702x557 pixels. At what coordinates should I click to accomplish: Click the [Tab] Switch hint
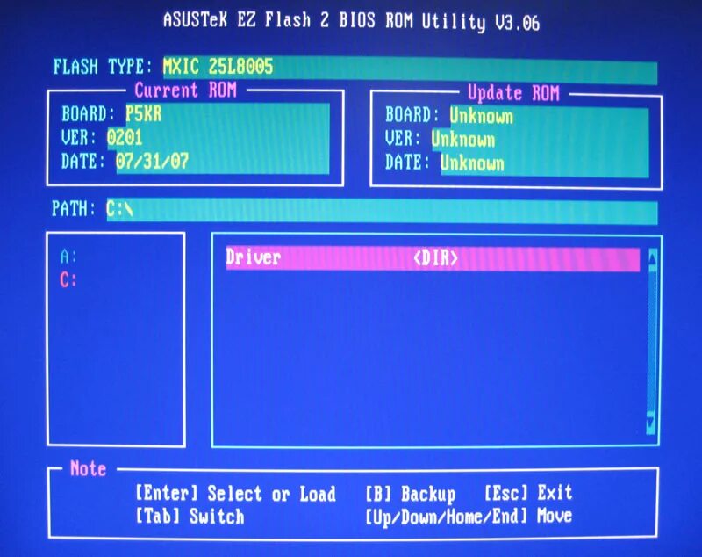click(190, 517)
